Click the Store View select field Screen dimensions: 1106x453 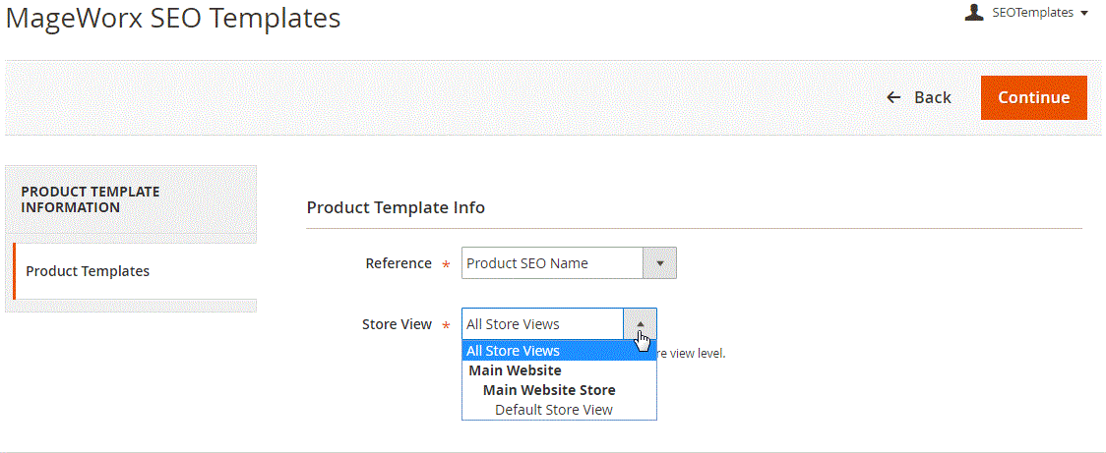click(x=559, y=324)
